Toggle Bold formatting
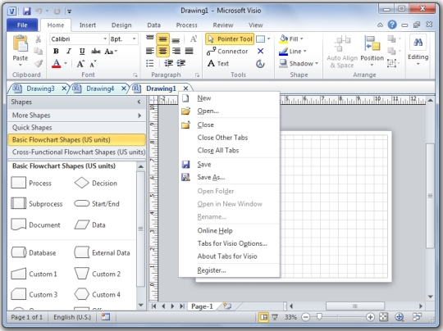 56,51
